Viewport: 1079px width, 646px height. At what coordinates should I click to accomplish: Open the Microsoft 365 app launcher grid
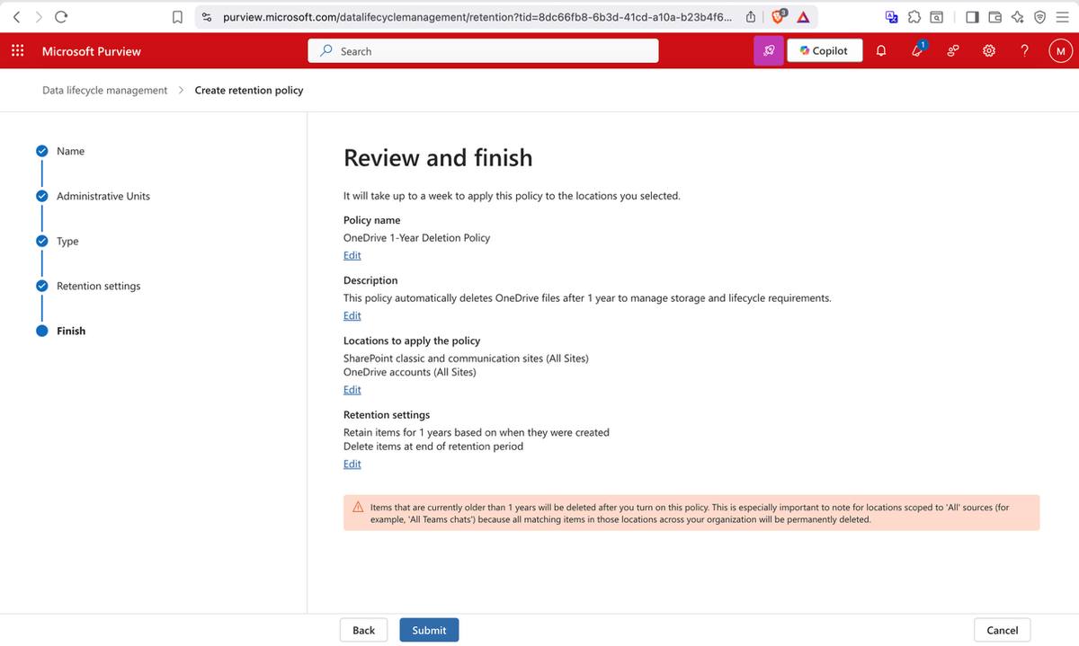(17, 51)
